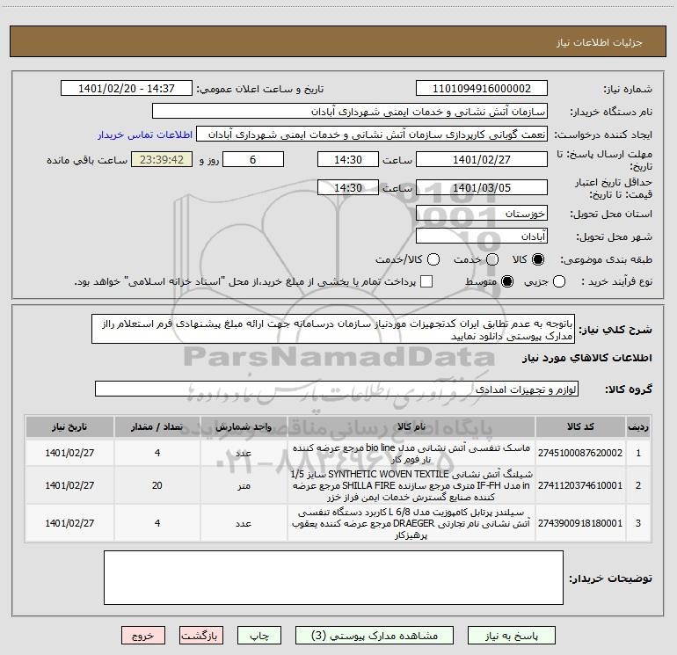Click the نام کالا column header
This screenshot has height=655, width=677.
(411, 426)
